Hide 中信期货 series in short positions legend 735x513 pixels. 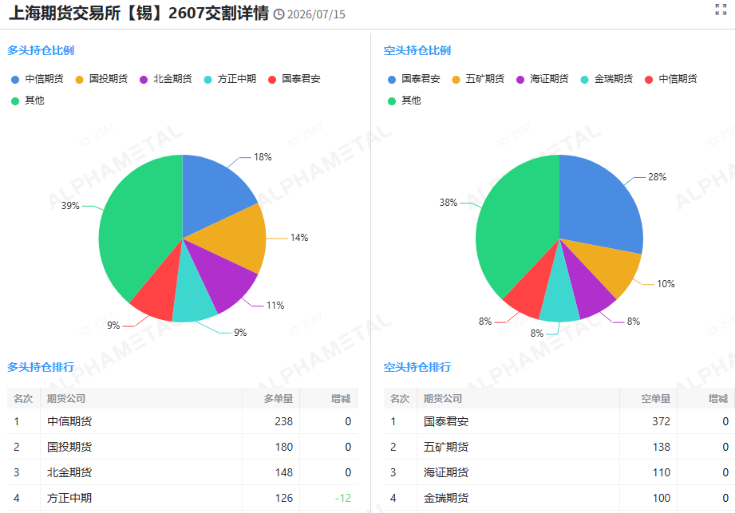pos(671,79)
